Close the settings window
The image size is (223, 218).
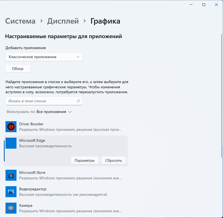pos(216,5)
